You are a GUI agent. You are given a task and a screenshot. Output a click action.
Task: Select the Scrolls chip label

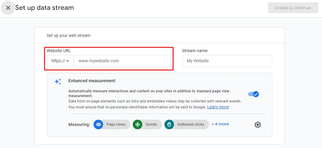pyautogui.click(x=151, y=124)
